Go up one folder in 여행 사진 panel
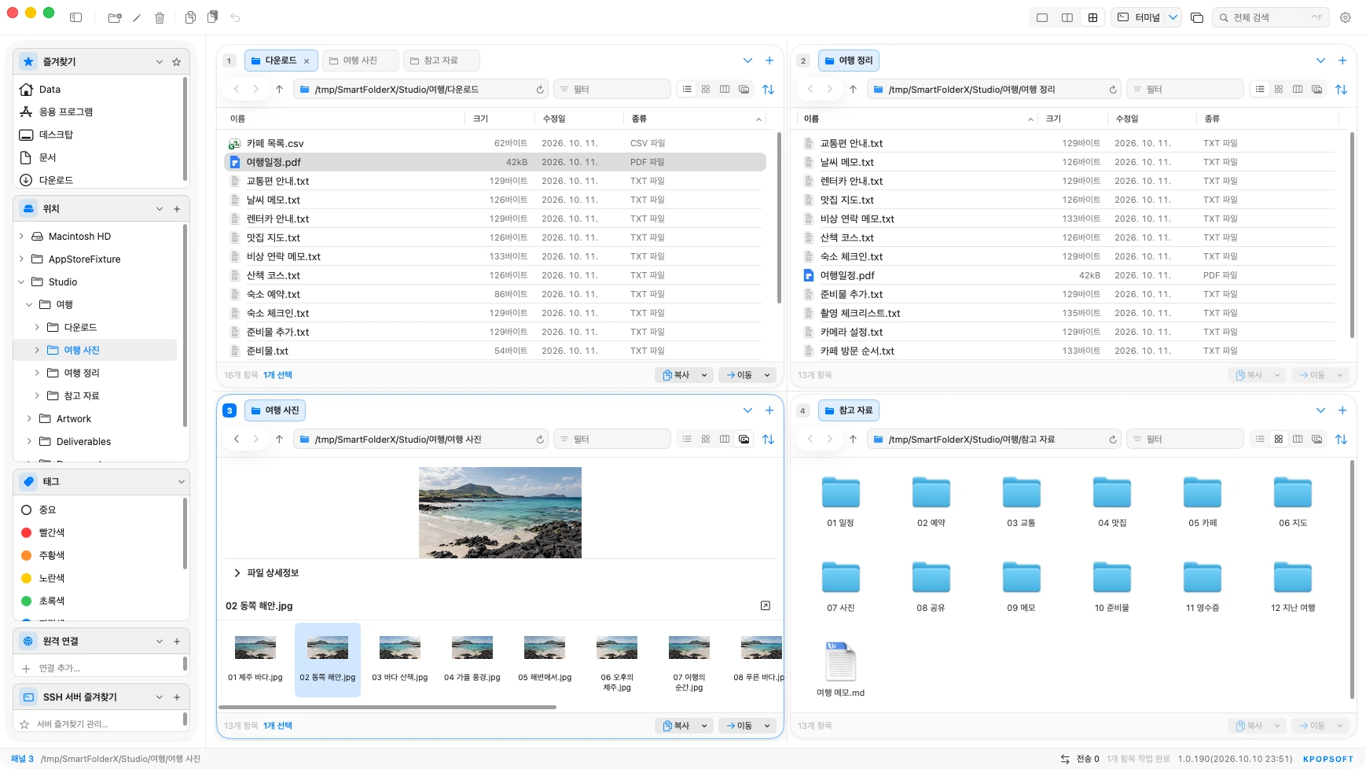Viewport: 1366px width, 769px height. (x=279, y=440)
